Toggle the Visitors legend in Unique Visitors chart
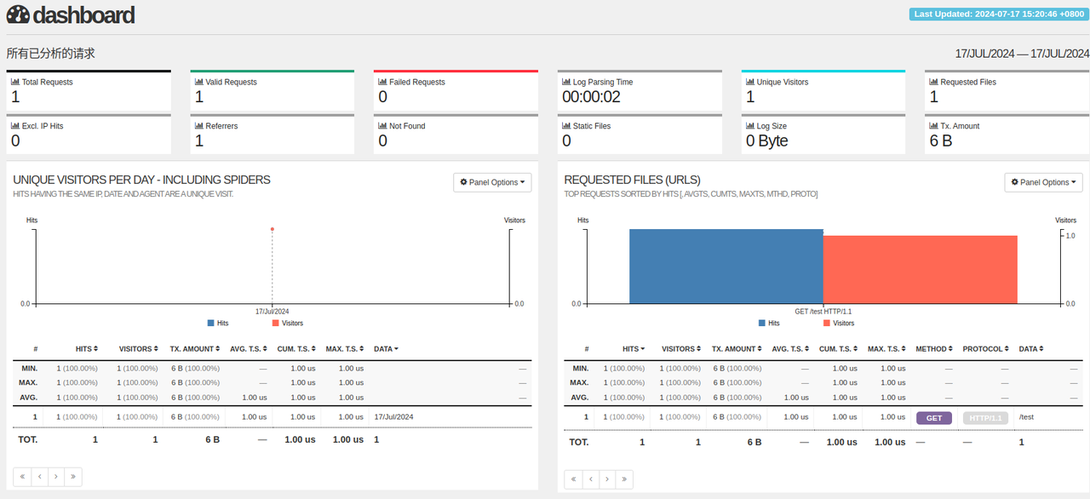 (287, 324)
